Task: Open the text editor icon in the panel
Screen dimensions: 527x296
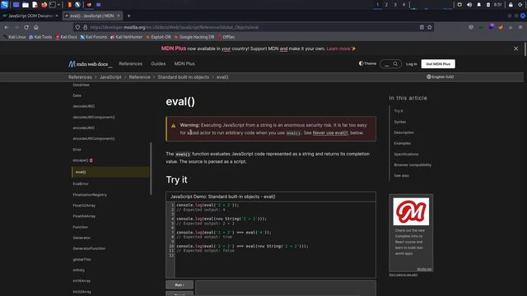Action: pos(35,5)
